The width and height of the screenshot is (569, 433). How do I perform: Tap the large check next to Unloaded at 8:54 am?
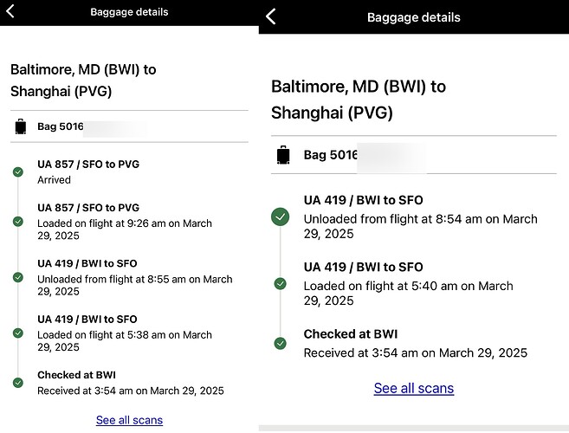[280, 217]
